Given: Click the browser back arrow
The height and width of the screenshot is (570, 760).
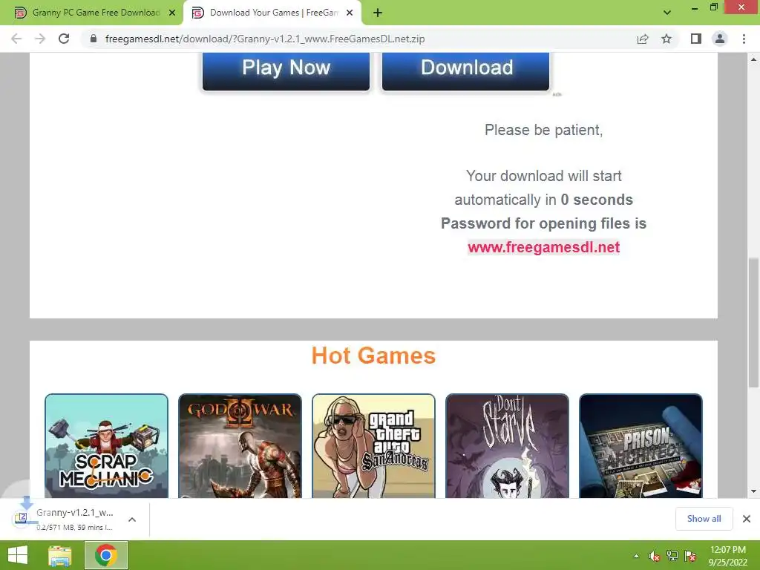Looking at the screenshot, I should [16, 39].
